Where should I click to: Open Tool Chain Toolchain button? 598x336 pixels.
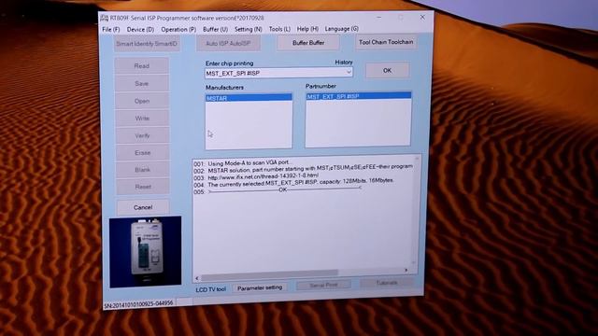(386, 42)
